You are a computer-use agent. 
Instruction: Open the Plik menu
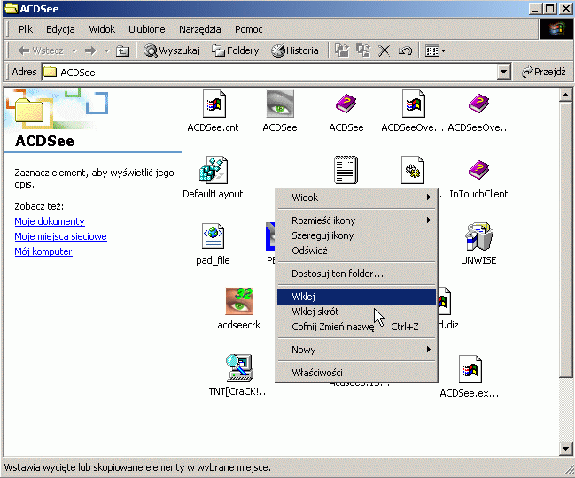click(x=26, y=29)
